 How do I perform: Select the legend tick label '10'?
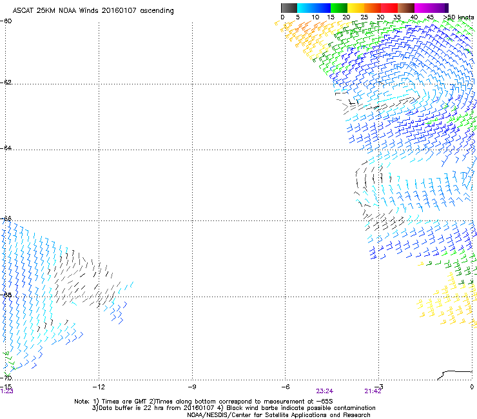pos(315,17)
